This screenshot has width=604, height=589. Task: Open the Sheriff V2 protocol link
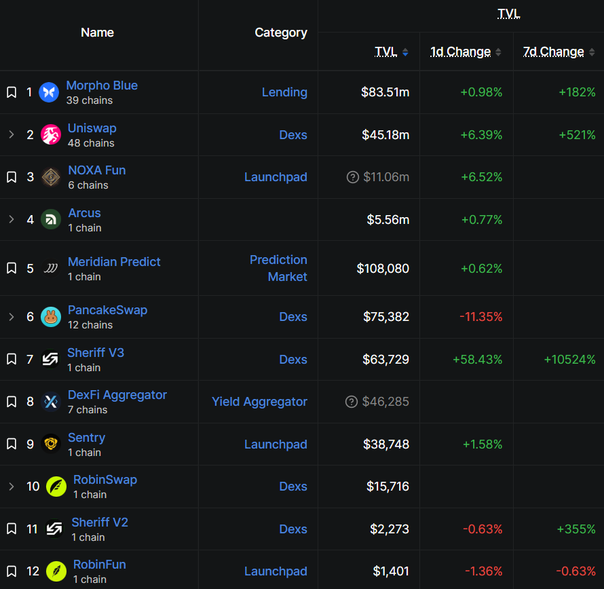100,522
